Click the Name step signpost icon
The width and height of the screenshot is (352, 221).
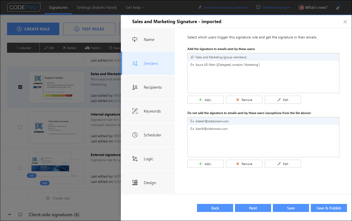pos(135,39)
